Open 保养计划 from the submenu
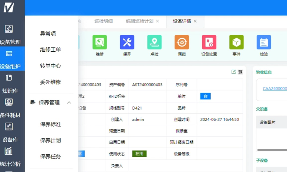 50,140
